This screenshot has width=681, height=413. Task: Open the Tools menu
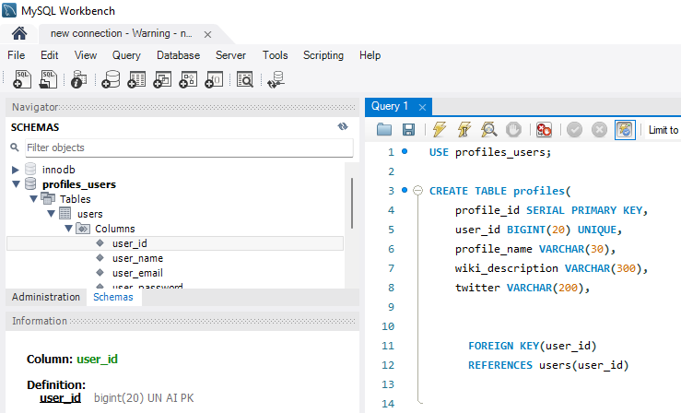coord(275,55)
